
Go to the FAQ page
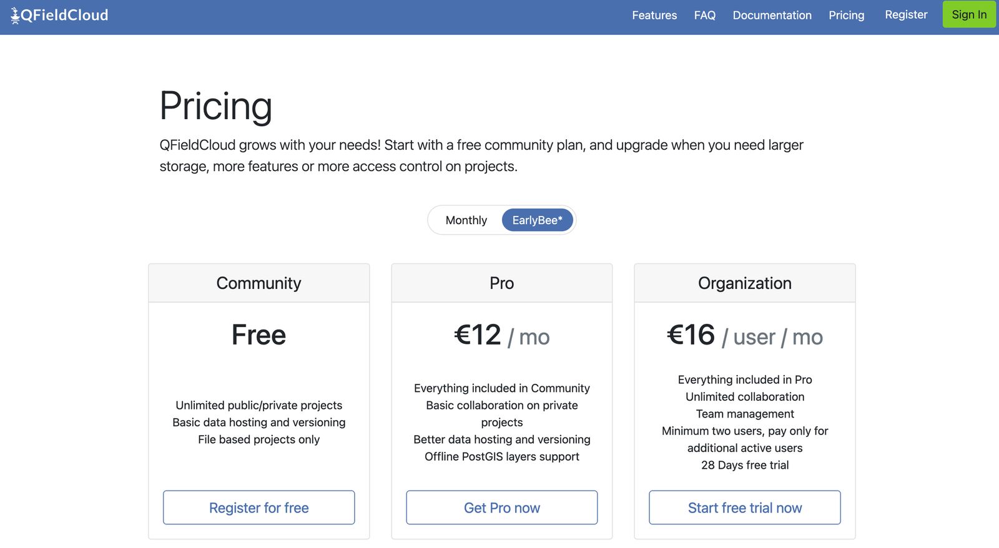(705, 15)
